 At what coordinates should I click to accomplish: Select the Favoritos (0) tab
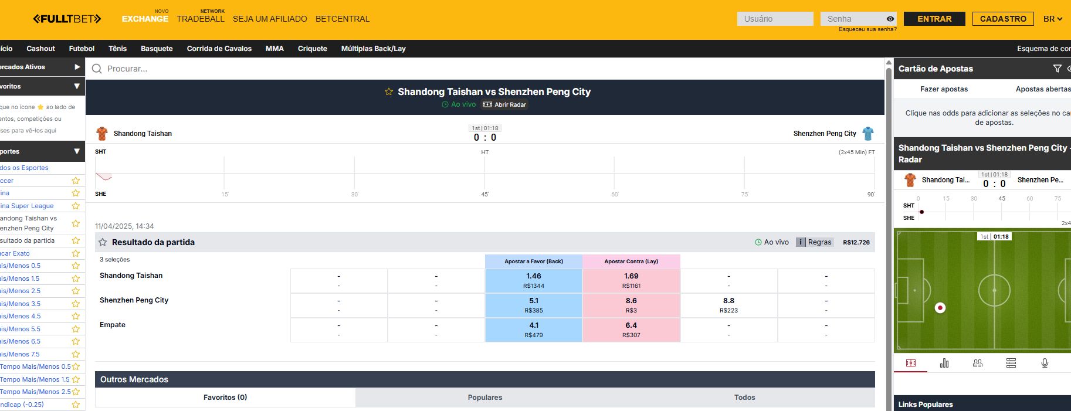tap(225, 398)
